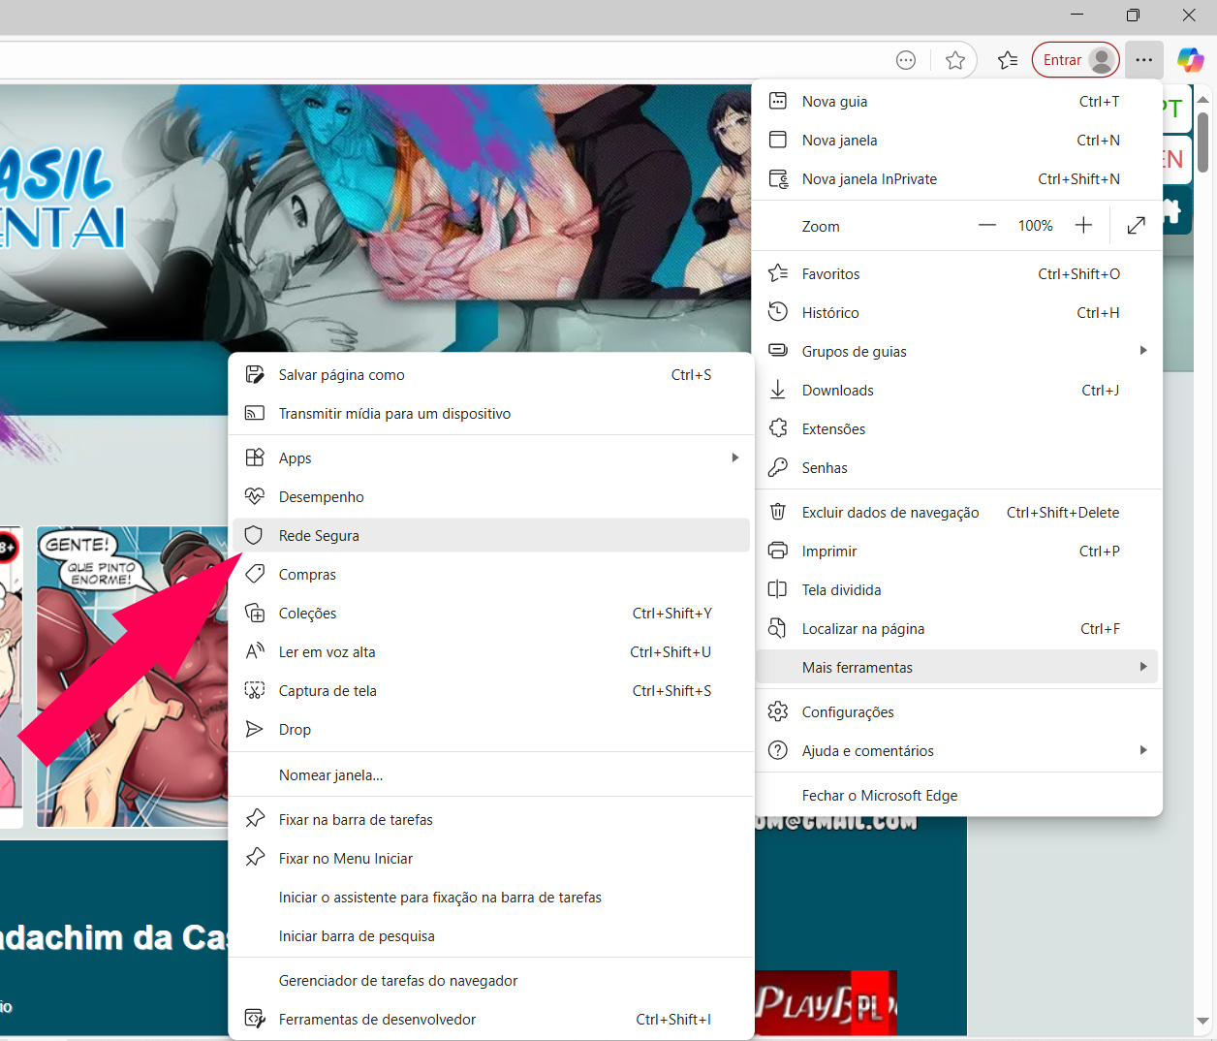Image resolution: width=1217 pixels, height=1041 pixels.
Task: Open Ferramentas de desenvolvedor
Action: [491, 1020]
